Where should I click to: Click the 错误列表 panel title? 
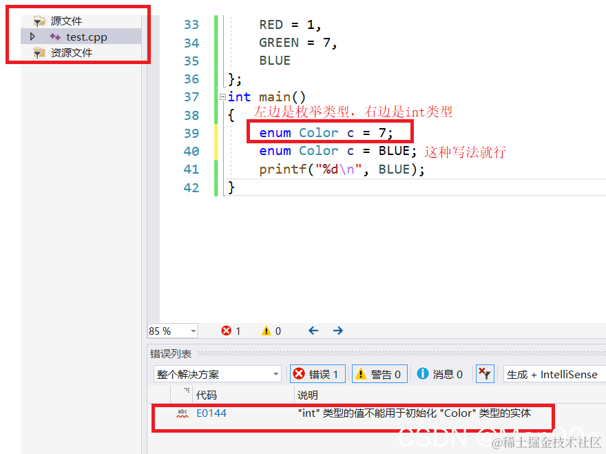pyautogui.click(x=171, y=353)
